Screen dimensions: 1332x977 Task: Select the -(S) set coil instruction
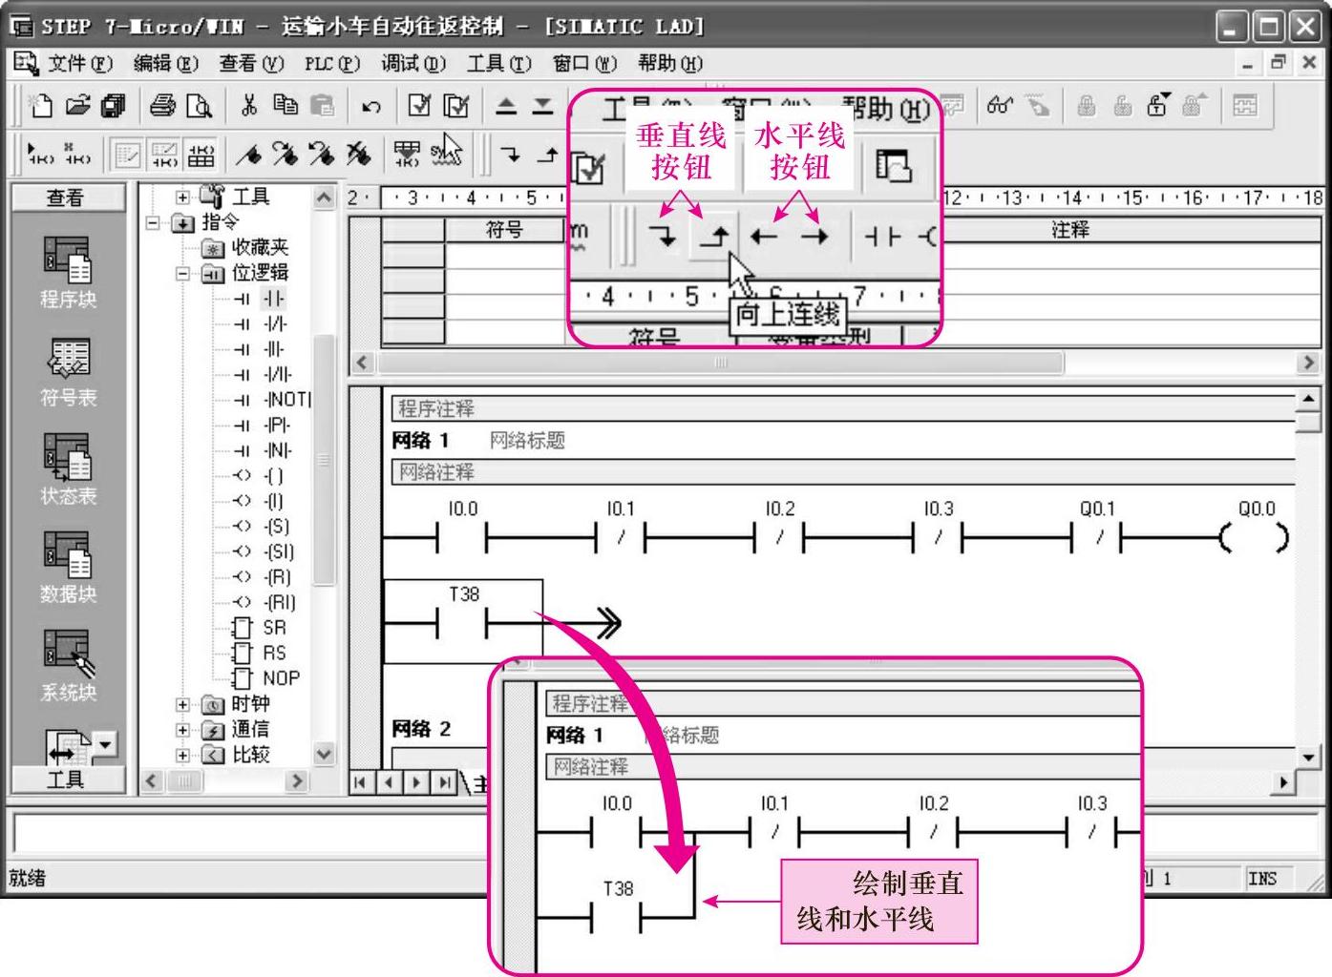(x=276, y=526)
